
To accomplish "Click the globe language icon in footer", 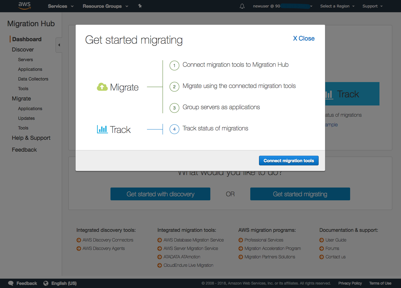I will [x=46, y=283].
